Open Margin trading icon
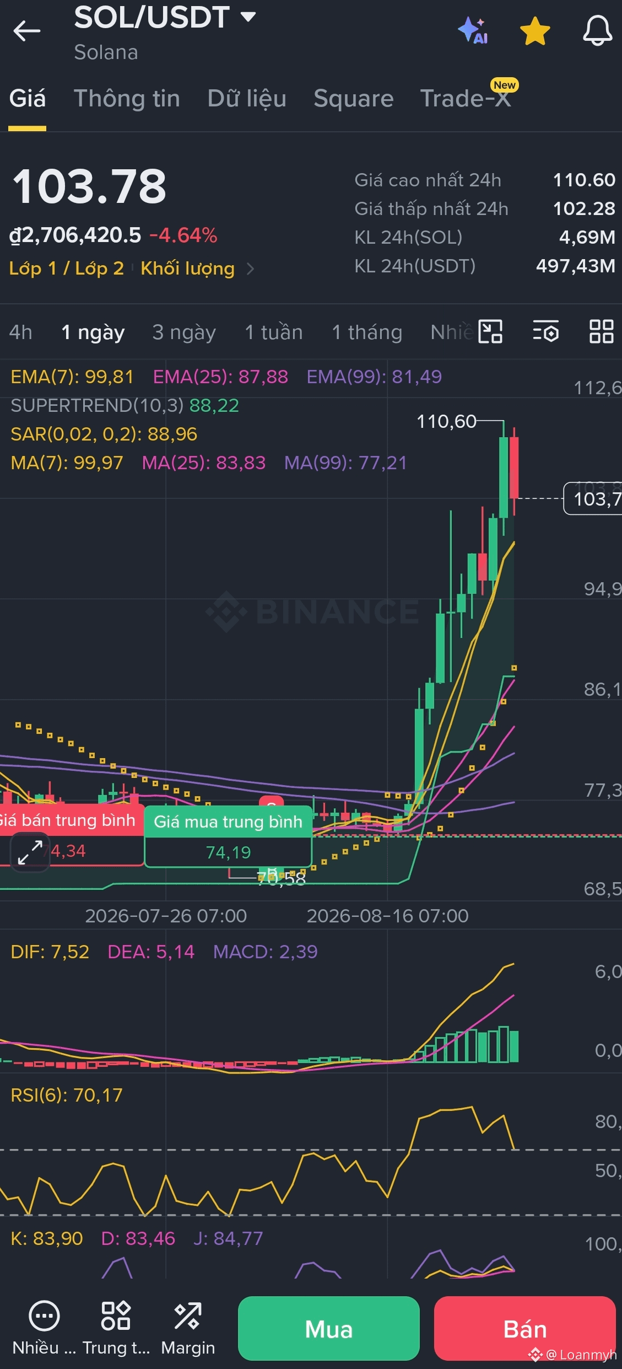 coord(188,1317)
